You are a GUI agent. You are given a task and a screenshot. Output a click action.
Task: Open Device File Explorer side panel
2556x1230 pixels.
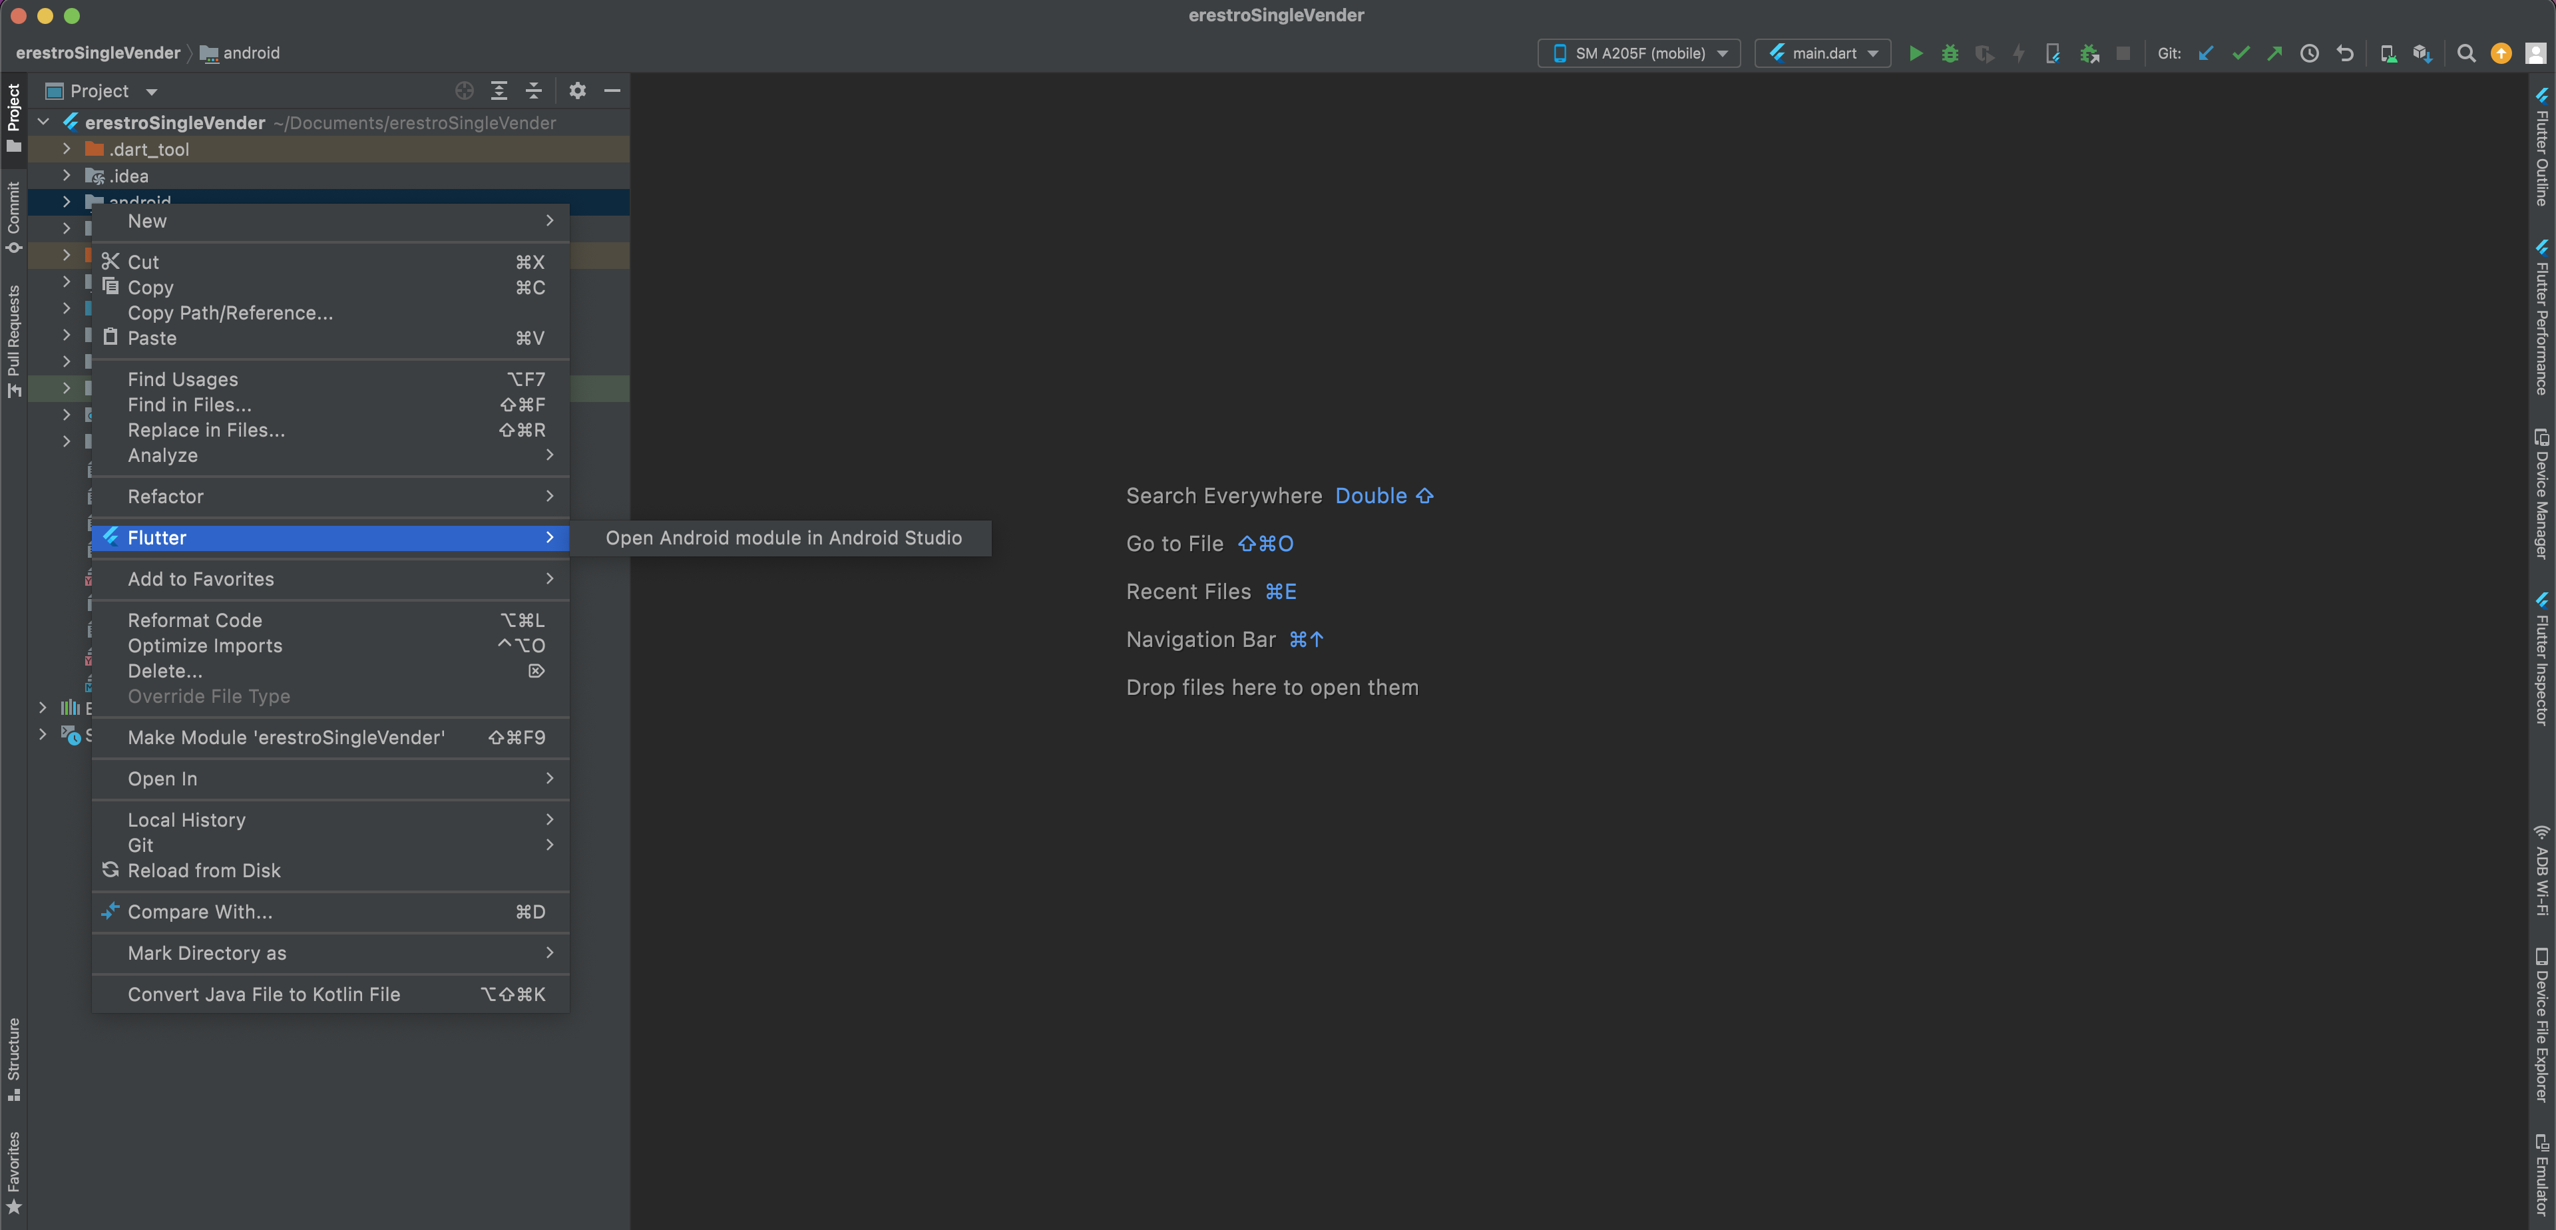(2541, 1026)
